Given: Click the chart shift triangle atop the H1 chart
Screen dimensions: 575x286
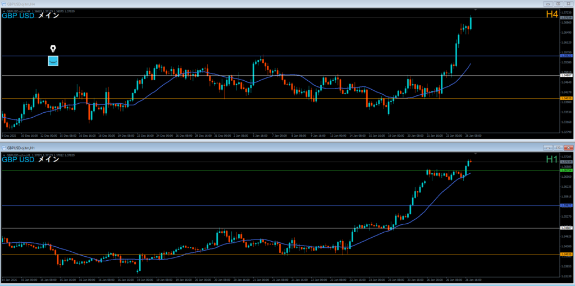Looking at the screenshot, I should [x=475, y=153].
